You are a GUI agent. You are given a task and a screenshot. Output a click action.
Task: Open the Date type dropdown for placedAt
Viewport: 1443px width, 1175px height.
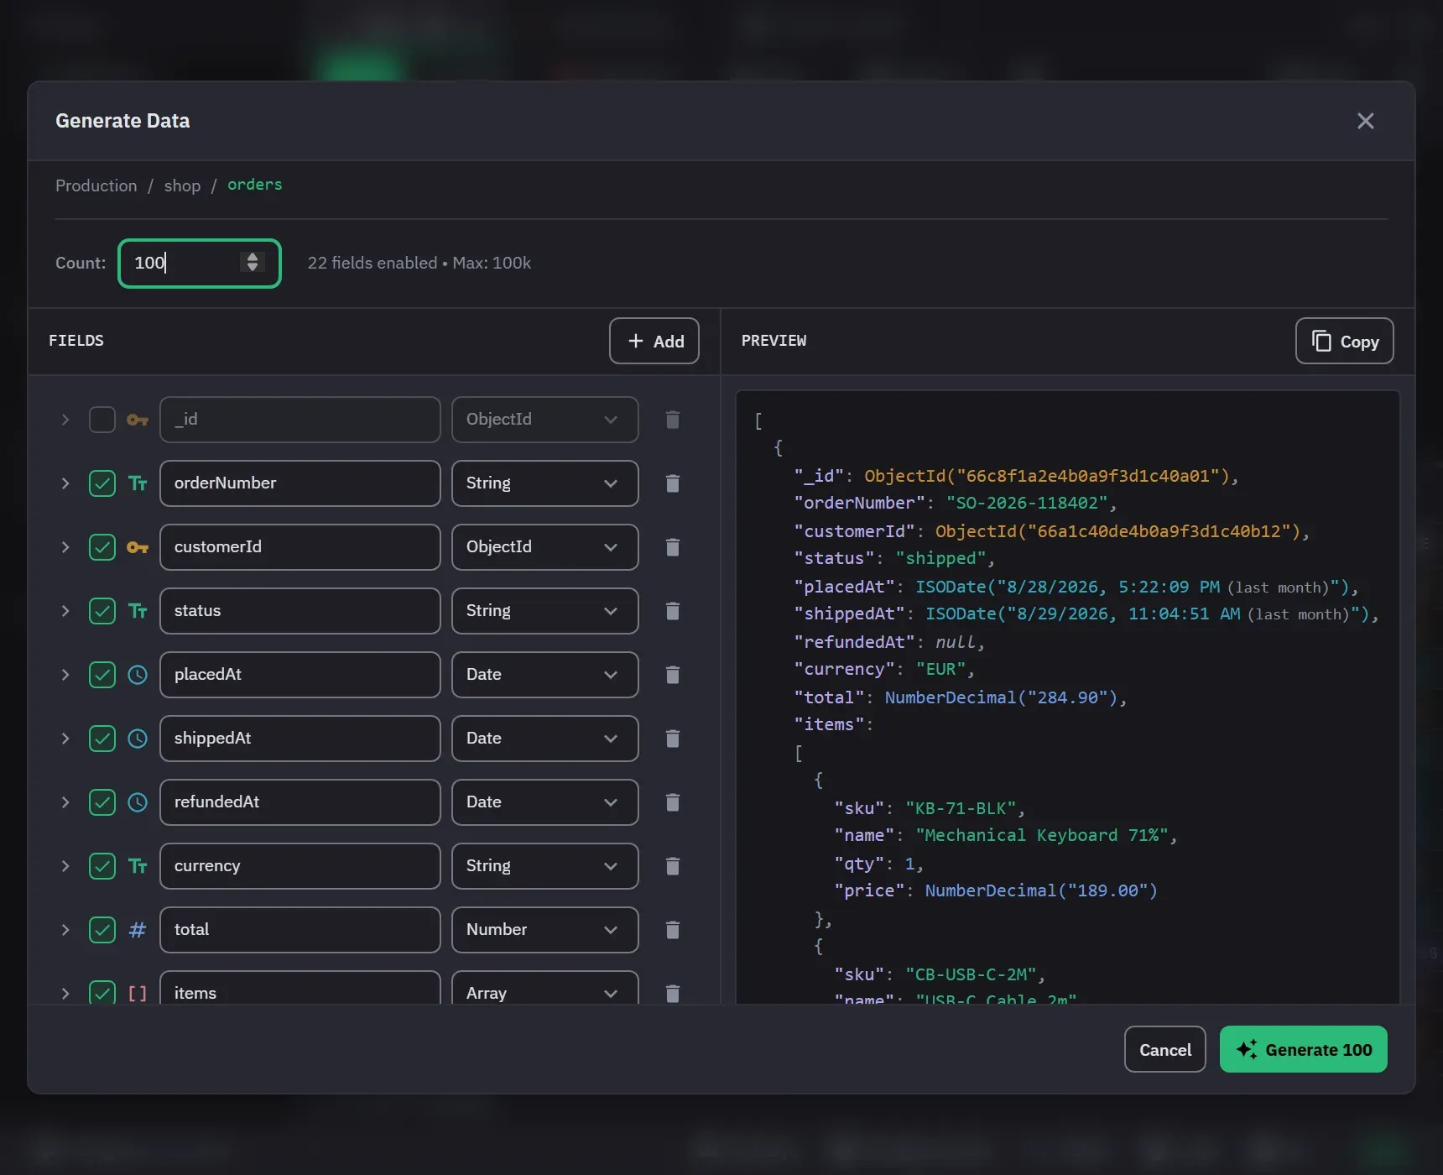pos(545,675)
